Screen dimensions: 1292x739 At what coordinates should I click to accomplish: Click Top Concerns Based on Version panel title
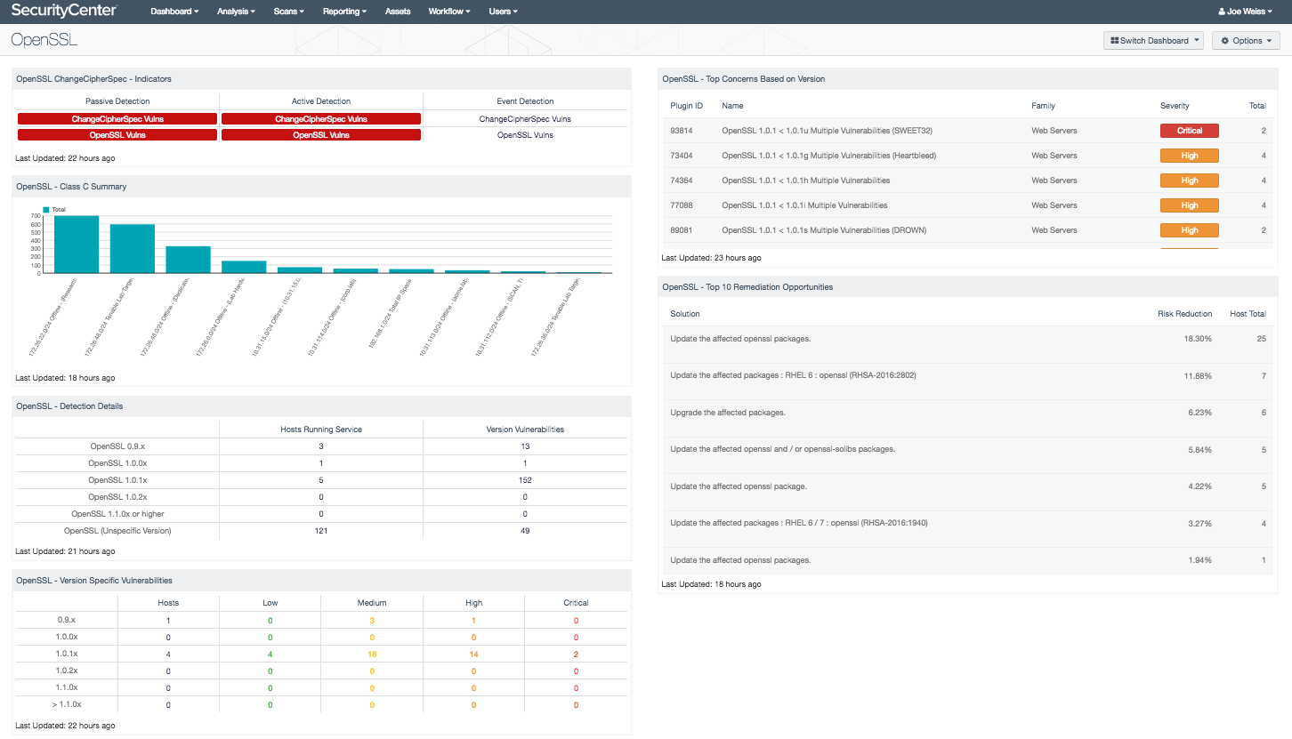click(744, 79)
